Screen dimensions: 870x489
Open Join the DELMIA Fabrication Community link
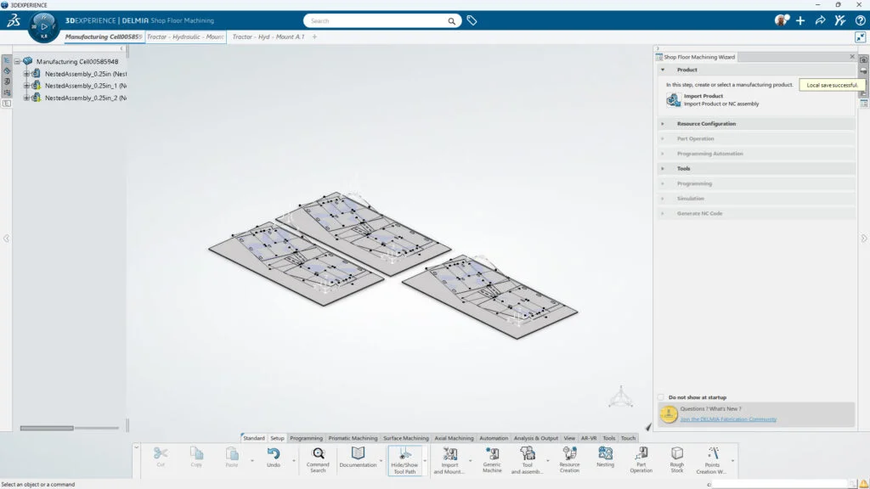(x=728, y=419)
